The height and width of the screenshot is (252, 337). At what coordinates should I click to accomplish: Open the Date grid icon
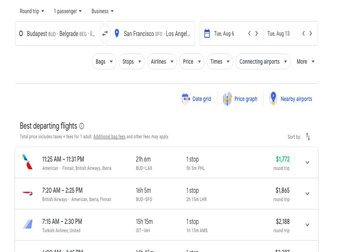click(x=186, y=99)
